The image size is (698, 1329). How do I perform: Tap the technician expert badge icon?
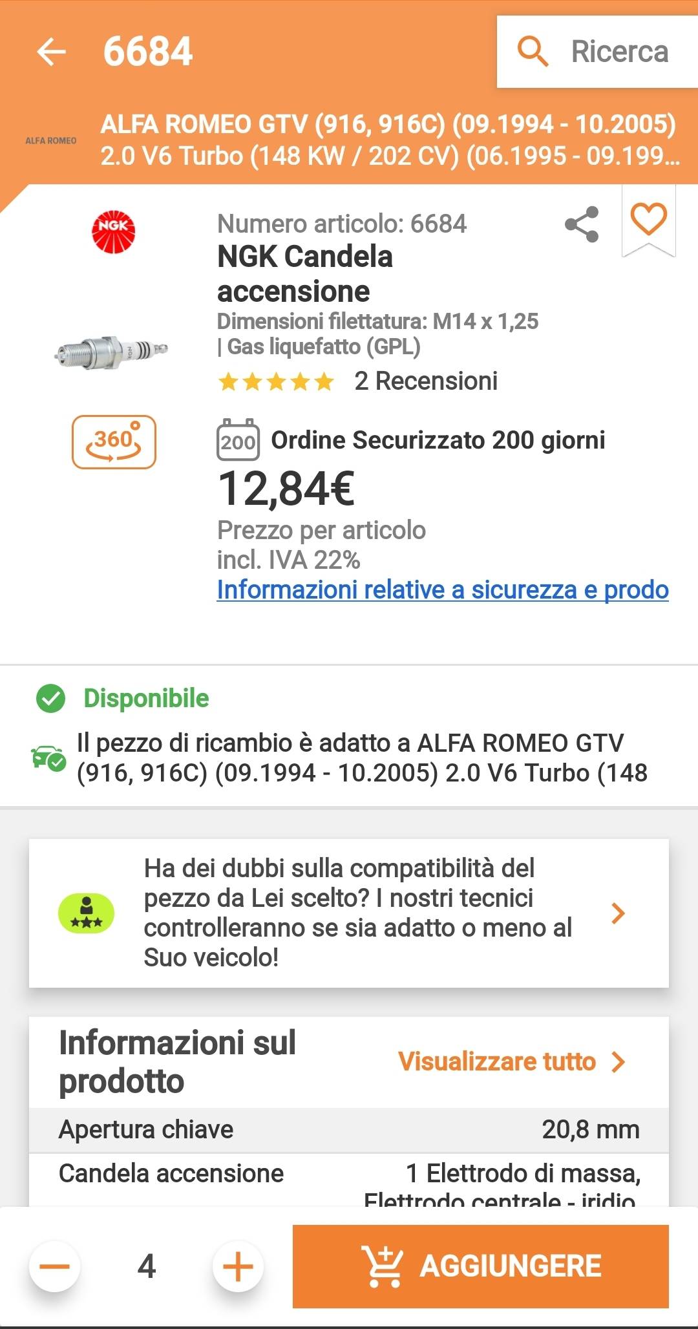tap(87, 913)
